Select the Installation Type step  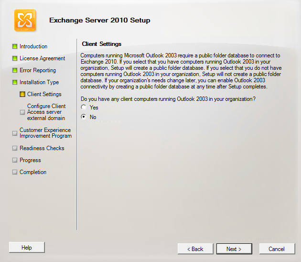39,82
